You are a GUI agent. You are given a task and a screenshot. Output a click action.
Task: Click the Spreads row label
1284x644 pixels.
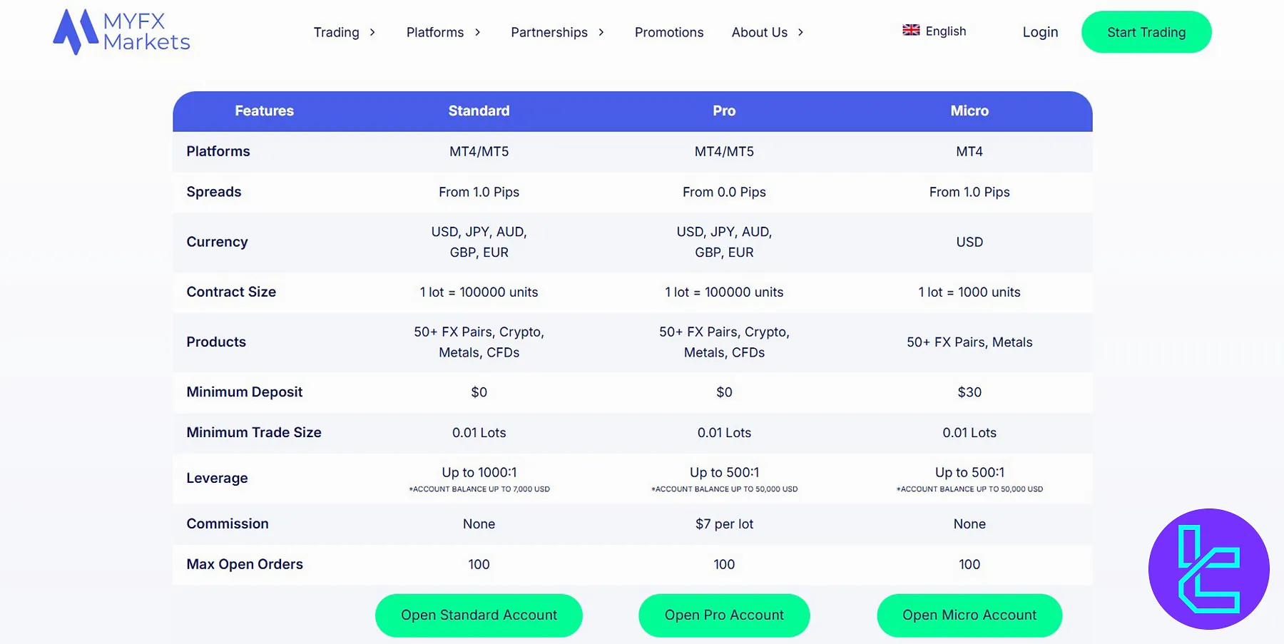[214, 192]
